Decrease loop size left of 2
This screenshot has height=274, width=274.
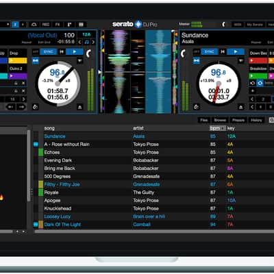coord(252,99)
